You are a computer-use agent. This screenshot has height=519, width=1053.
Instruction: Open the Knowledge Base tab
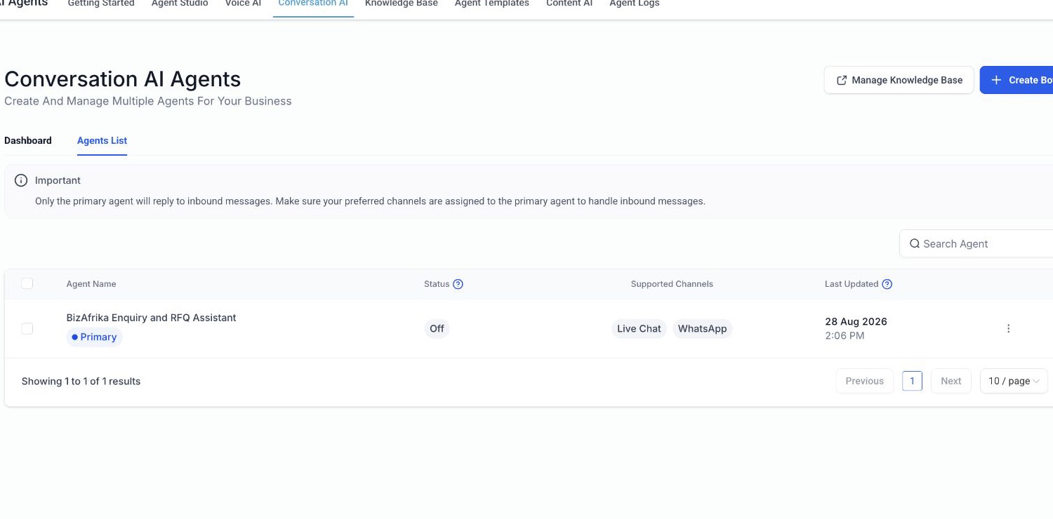pyautogui.click(x=402, y=4)
